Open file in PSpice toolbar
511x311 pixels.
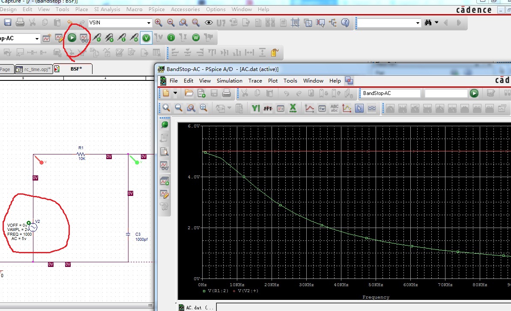pyautogui.click(x=189, y=93)
